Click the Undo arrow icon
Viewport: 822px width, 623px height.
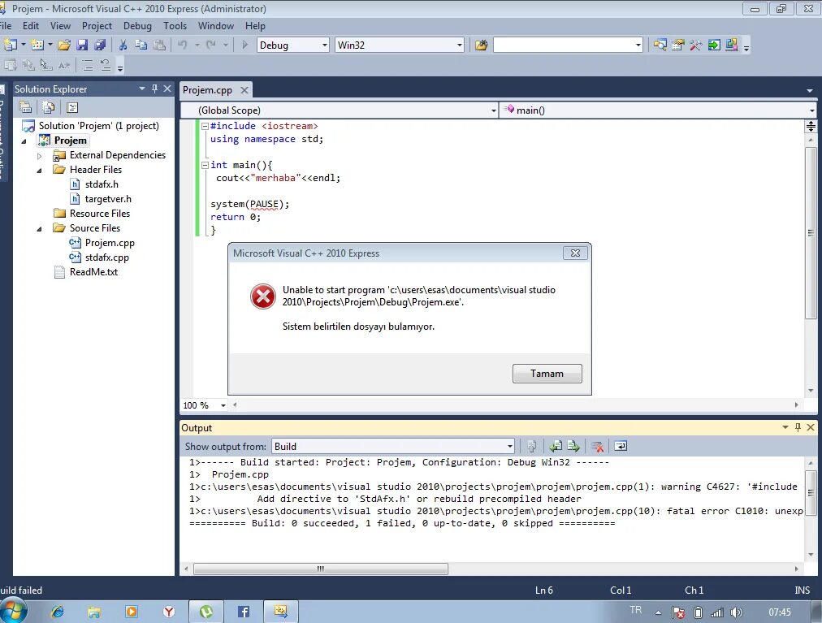(x=183, y=45)
